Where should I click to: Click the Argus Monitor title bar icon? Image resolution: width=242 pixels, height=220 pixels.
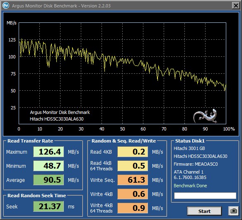click(x=6, y=5)
